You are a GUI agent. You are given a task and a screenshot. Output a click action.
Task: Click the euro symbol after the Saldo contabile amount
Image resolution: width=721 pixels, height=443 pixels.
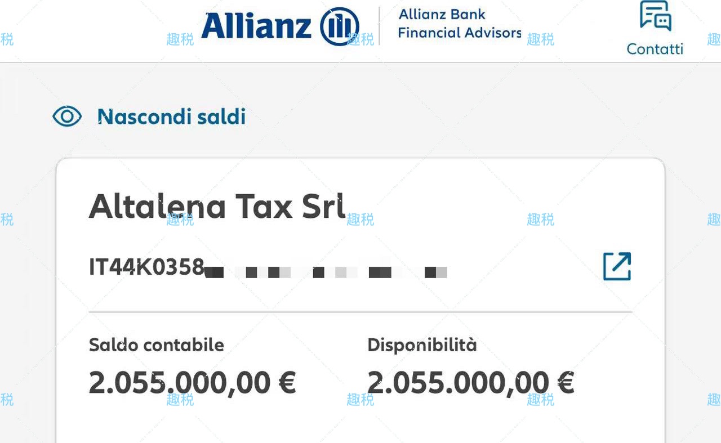click(287, 383)
